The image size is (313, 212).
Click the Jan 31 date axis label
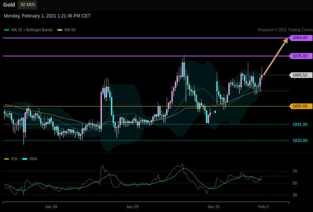coord(213,207)
